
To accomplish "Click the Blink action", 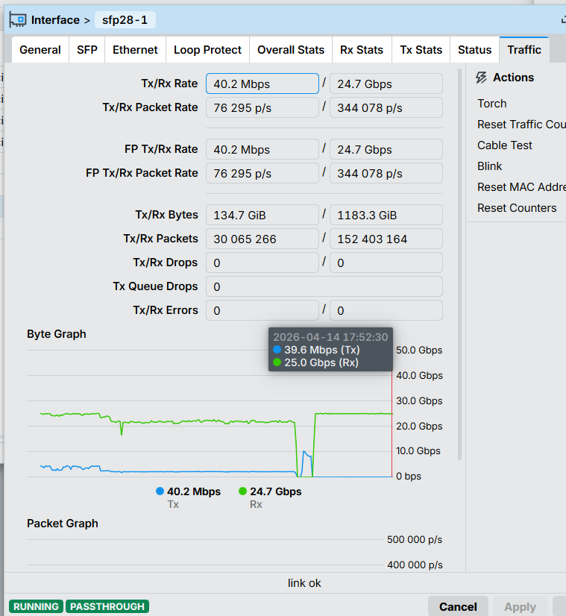I will pyautogui.click(x=489, y=166).
